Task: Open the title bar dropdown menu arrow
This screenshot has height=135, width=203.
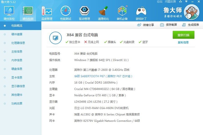Action: (x=186, y=2)
